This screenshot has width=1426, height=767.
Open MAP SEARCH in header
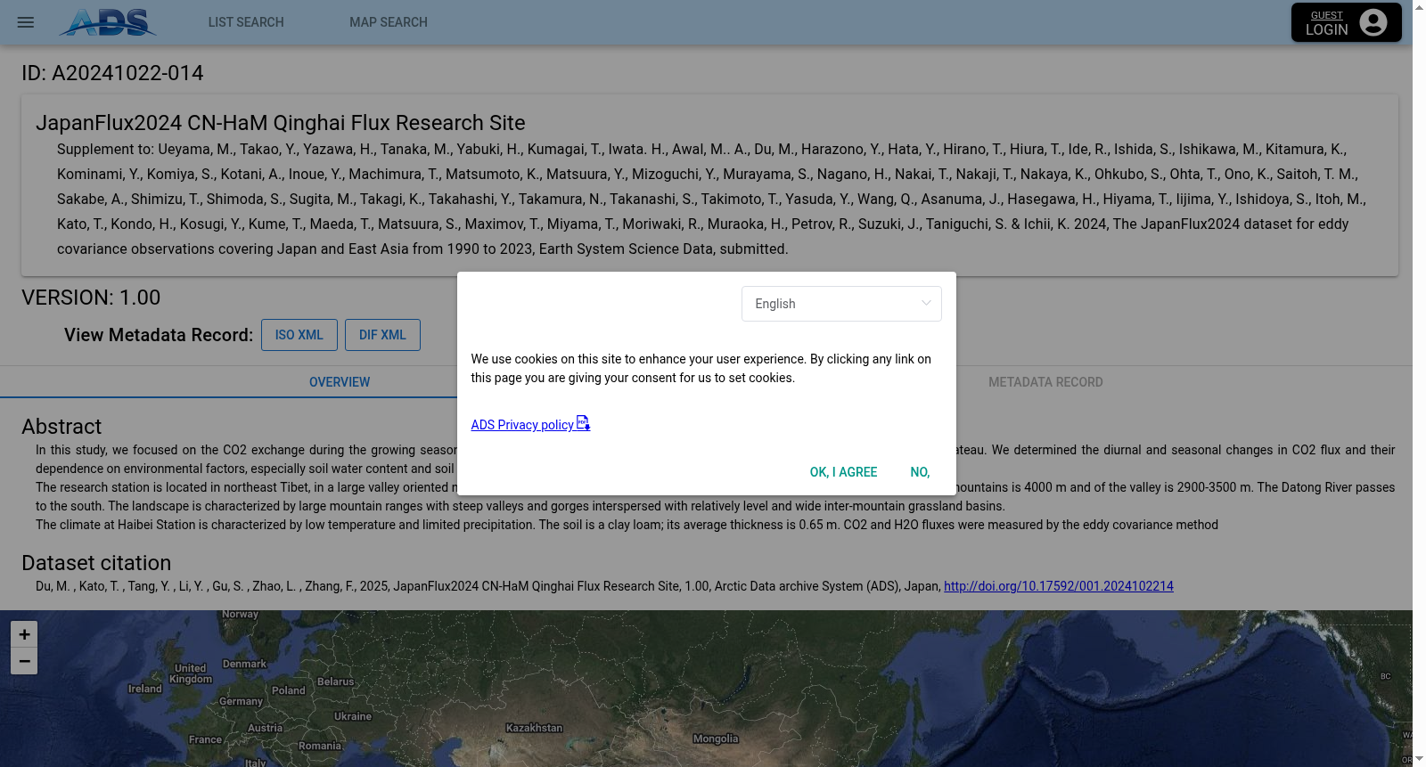389,22
